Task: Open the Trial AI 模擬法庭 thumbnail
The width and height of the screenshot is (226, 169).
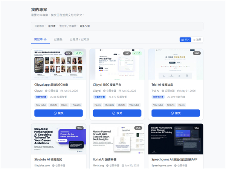Action: click(176, 64)
